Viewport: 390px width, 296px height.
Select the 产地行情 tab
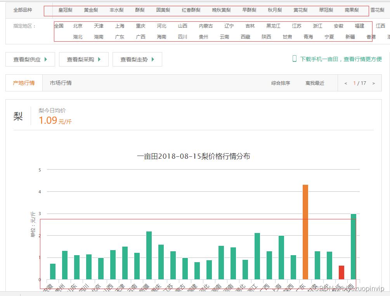click(23, 83)
